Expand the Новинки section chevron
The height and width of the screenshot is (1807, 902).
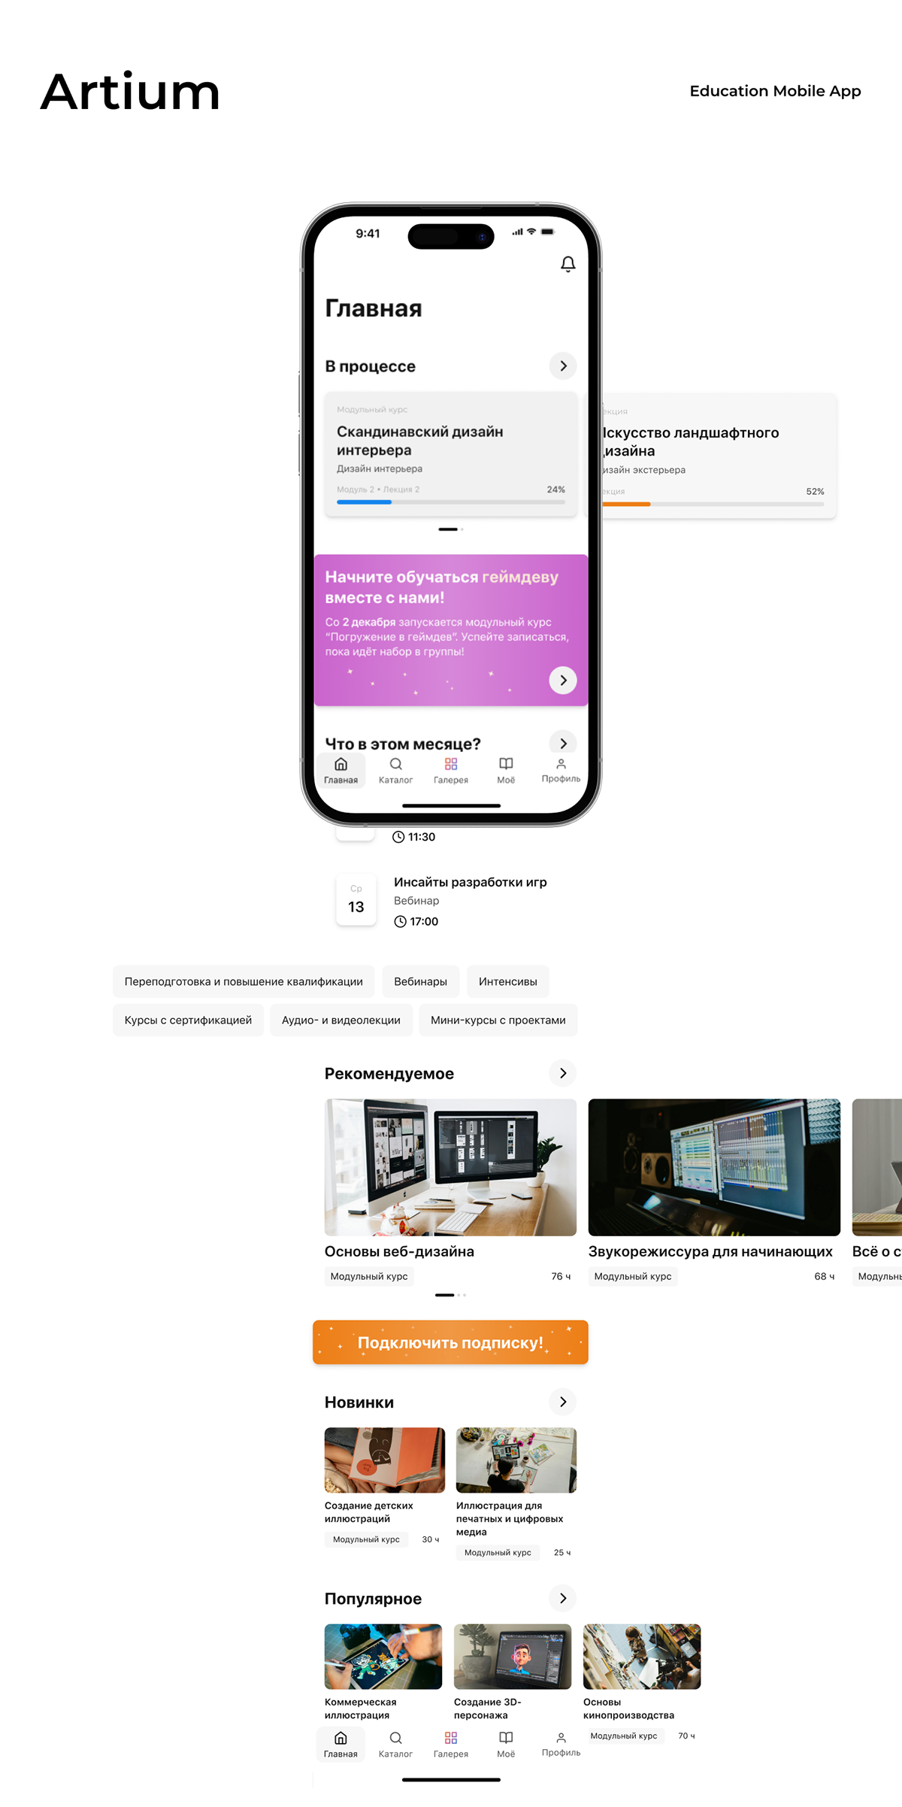[563, 1402]
